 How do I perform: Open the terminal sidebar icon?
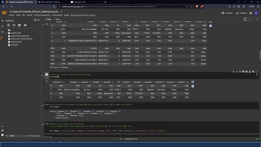coord(2,135)
